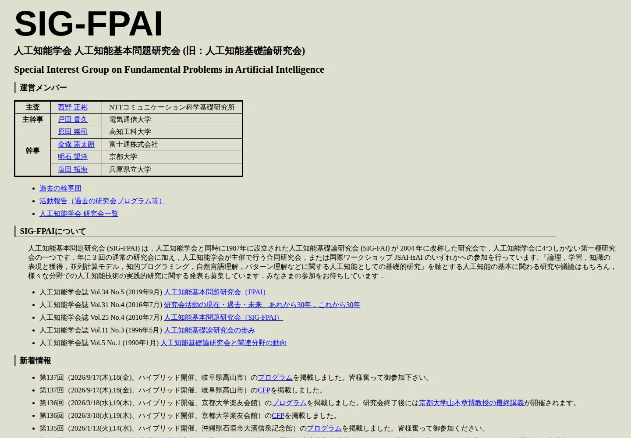Image resolution: width=631 pixels, height=438 pixels.
Task: Click the 電気通信大学 affiliation cell
Action: pos(172,120)
